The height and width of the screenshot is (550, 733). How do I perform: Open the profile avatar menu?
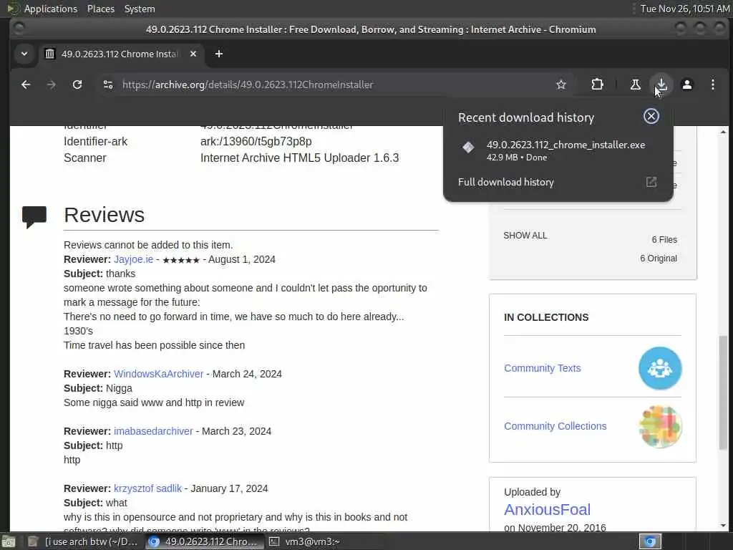[x=686, y=85]
